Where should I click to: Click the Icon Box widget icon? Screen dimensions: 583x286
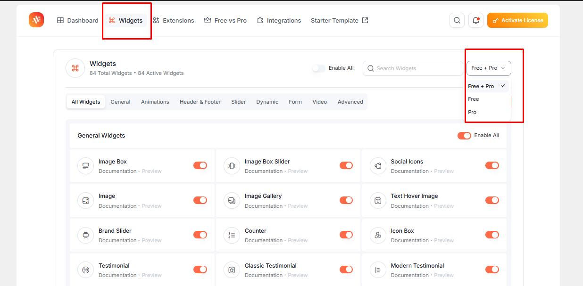pos(378,235)
